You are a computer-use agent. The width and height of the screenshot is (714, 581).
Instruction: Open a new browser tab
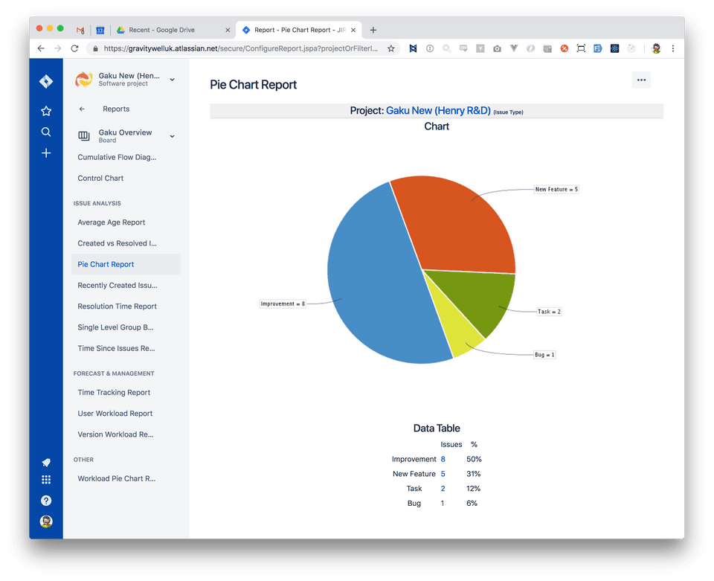coord(373,30)
